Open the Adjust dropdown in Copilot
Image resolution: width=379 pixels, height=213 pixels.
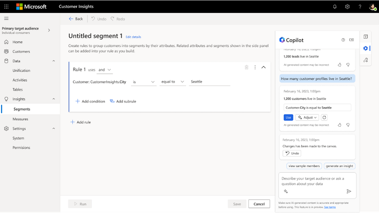coord(307,118)
